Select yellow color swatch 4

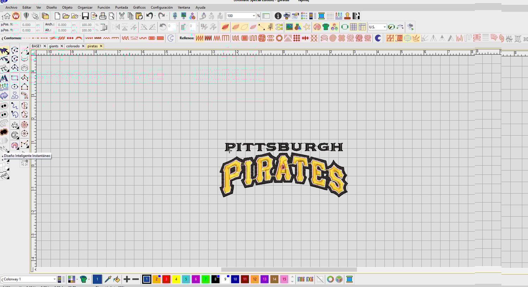pyautogui.click(x=176, y=279)
